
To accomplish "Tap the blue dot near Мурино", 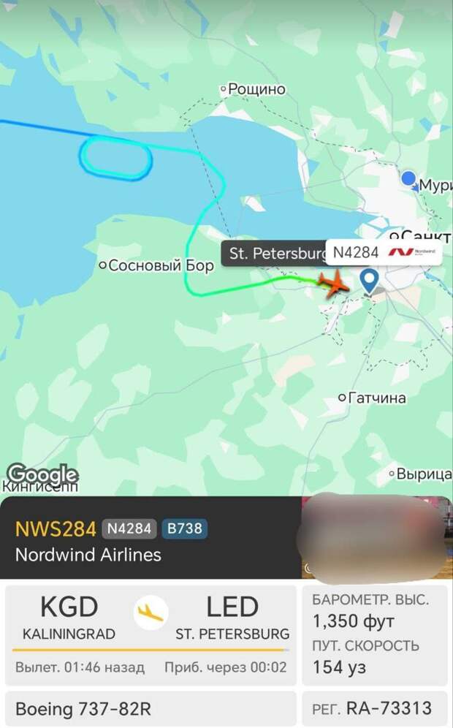I will tap(408, 178).
